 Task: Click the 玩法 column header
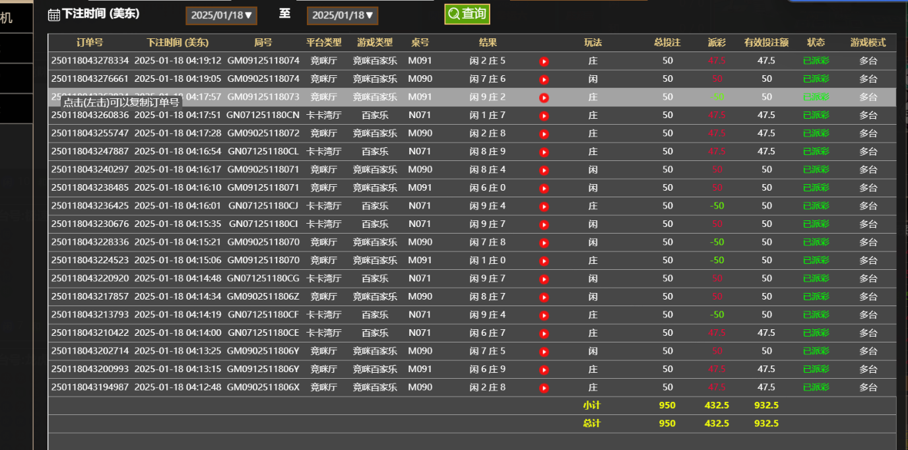tap(593, 42)
